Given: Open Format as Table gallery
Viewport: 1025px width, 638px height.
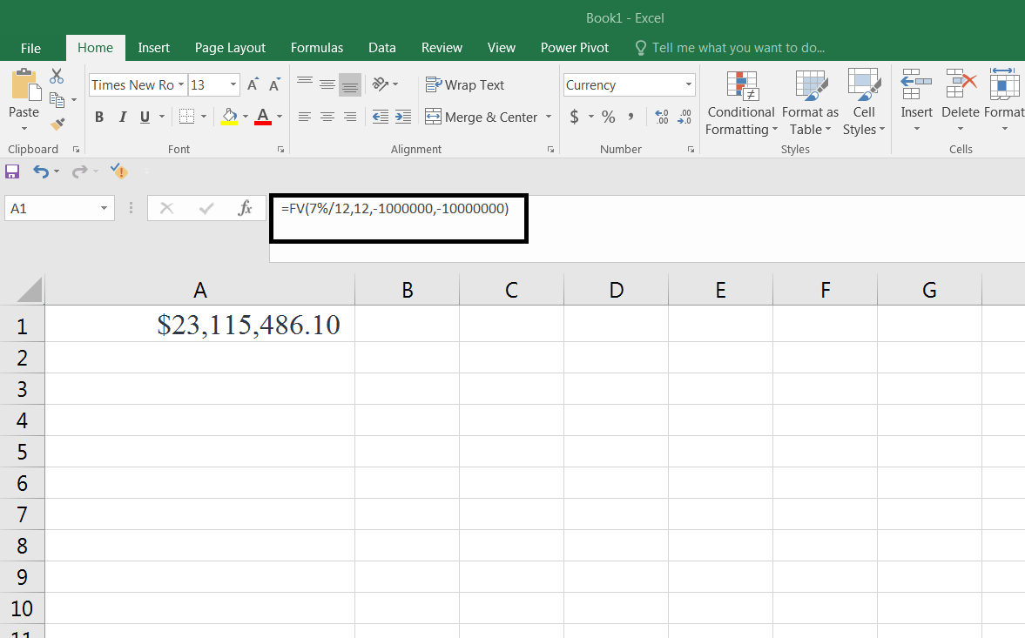Looking at the screenshot, I should click(811, 103).
